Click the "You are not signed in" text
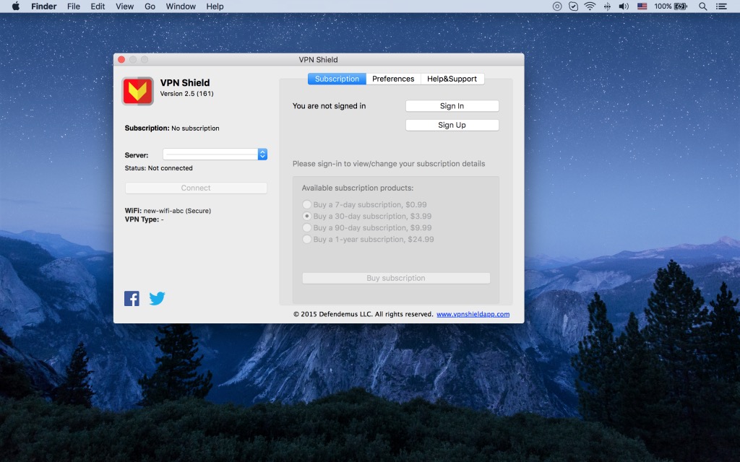This screenshot has height=462, width=740. tap(329, 106)
